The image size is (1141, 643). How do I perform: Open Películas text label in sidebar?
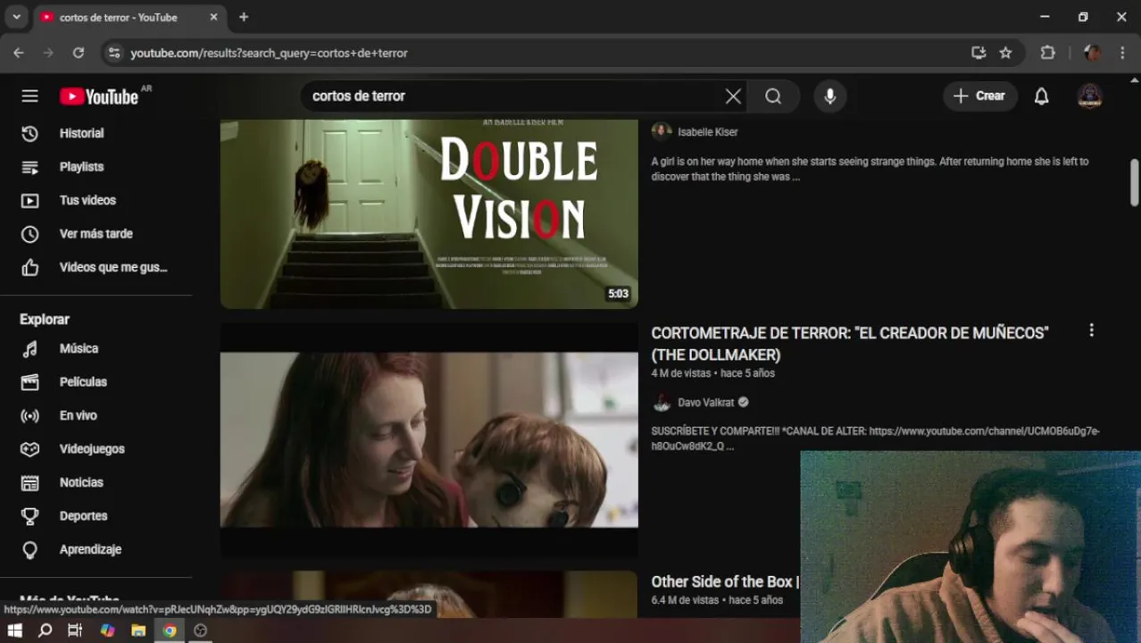coord(83,382)
